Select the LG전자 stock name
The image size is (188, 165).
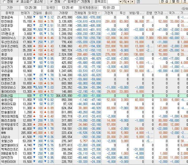pyautogui.click(x=6, y=30)
